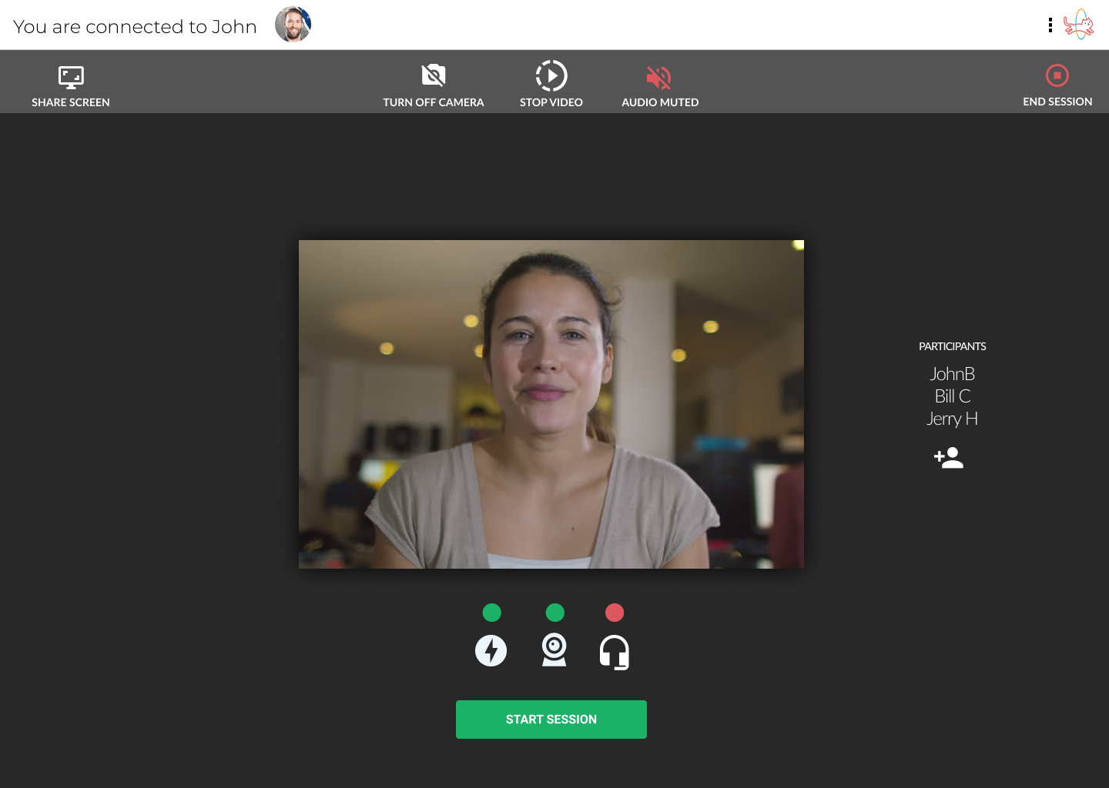The height and width of the screenshot is (788, 1109).
Task: Click the Turn Off Camera label
Action: 434,102
